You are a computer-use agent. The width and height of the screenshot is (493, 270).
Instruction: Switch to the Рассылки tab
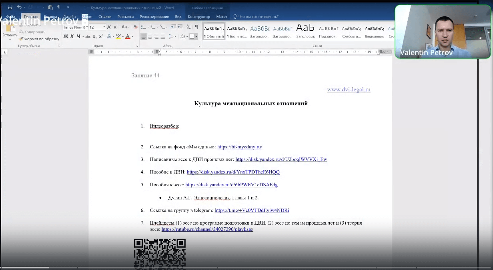126,17
